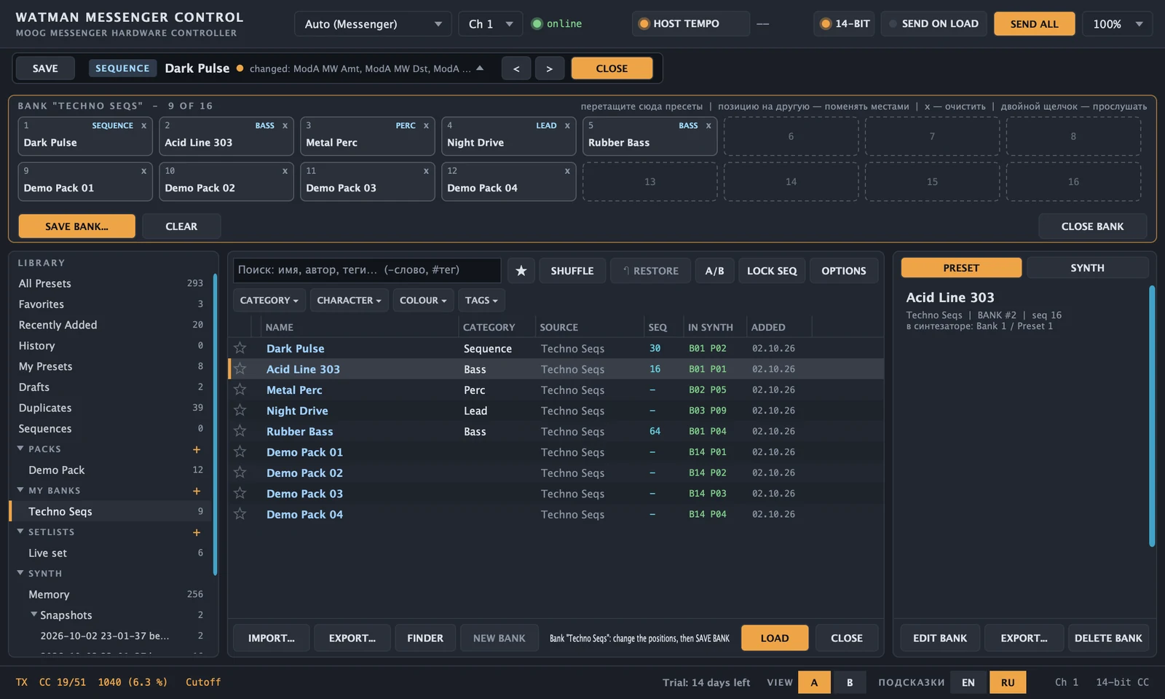The width and height of the screenshot is (1165, 699).
Task: Click the SEND ALL button
Action: point(1034,24)
